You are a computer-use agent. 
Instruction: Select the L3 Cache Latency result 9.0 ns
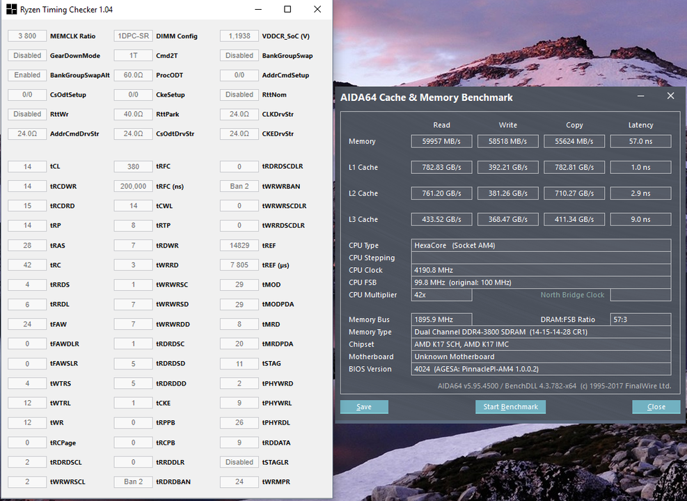tap(640, 219)
